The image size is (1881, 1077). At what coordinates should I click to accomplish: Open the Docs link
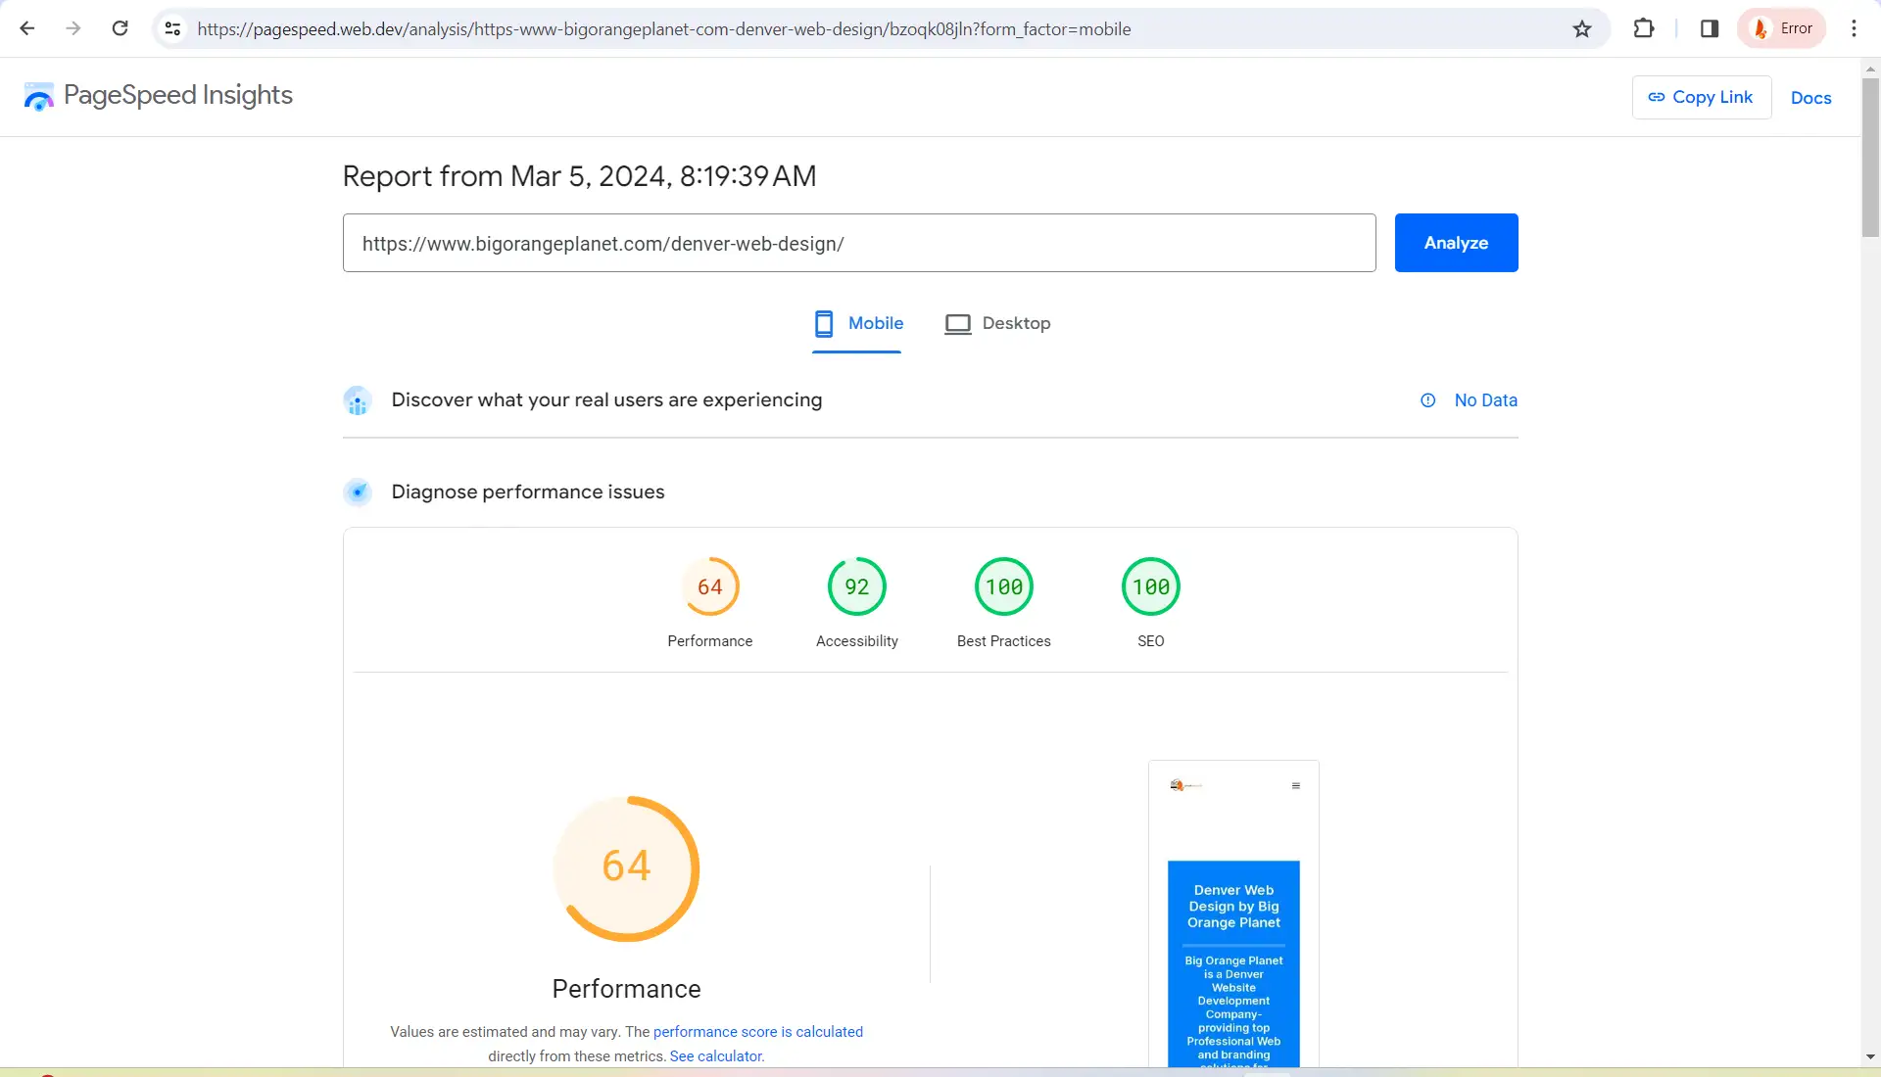coord(1810,98)
